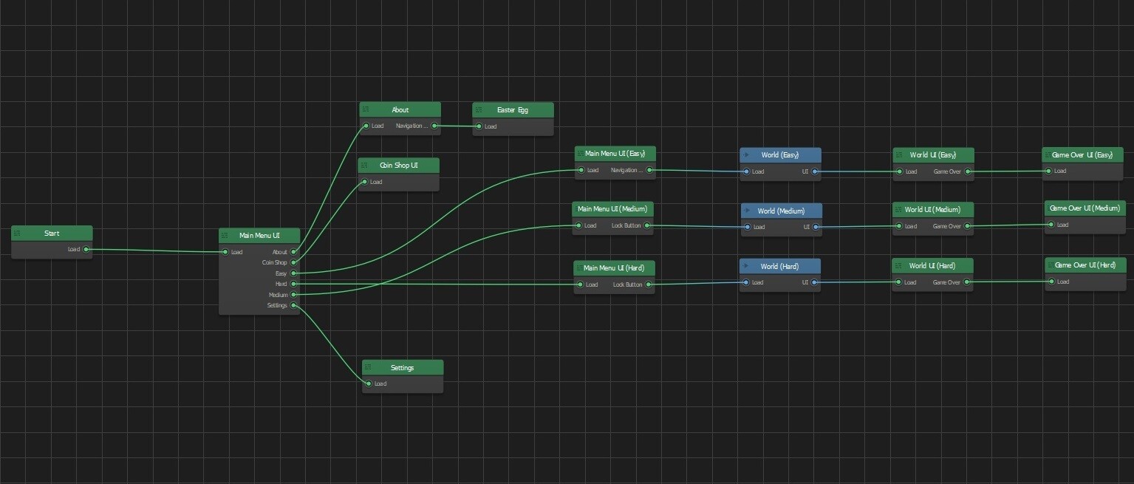
Task: Select the Main Menu UI (Easy) node
Action: tap(614, 153)
